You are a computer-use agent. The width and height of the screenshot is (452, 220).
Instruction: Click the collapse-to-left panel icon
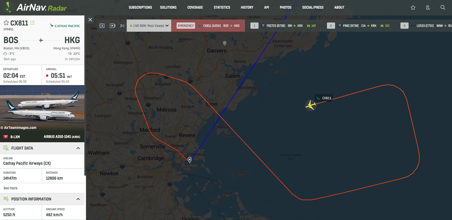pyautogui.click(x=102, y=26)
